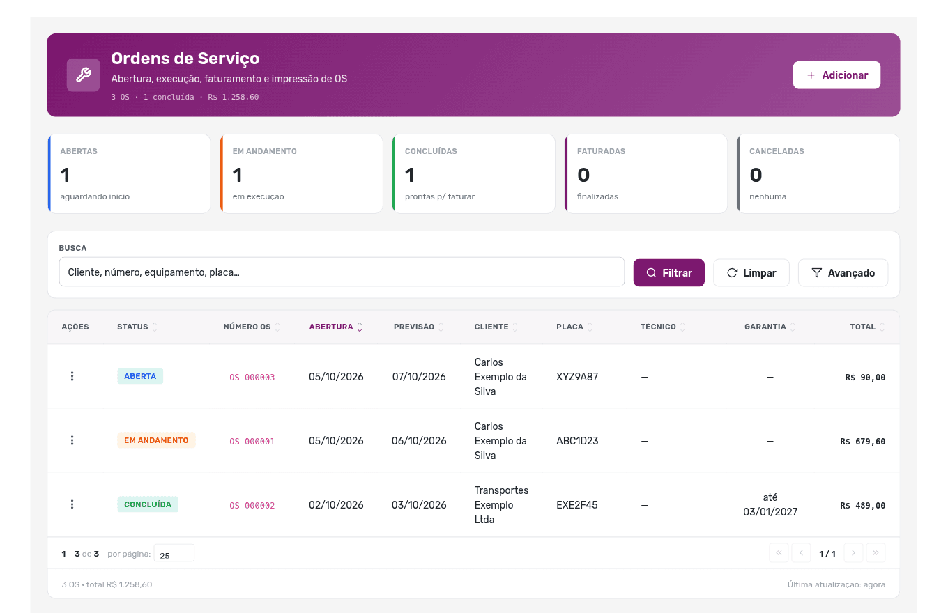Open the Avançado advanced filters

(843, 273)
